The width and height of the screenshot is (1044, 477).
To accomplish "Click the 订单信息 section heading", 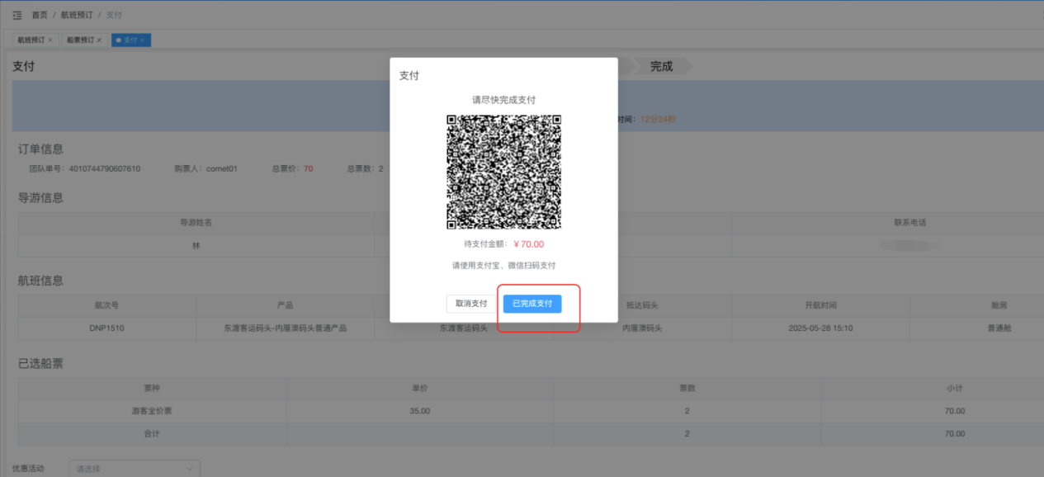I will click(x=40, y=149).
